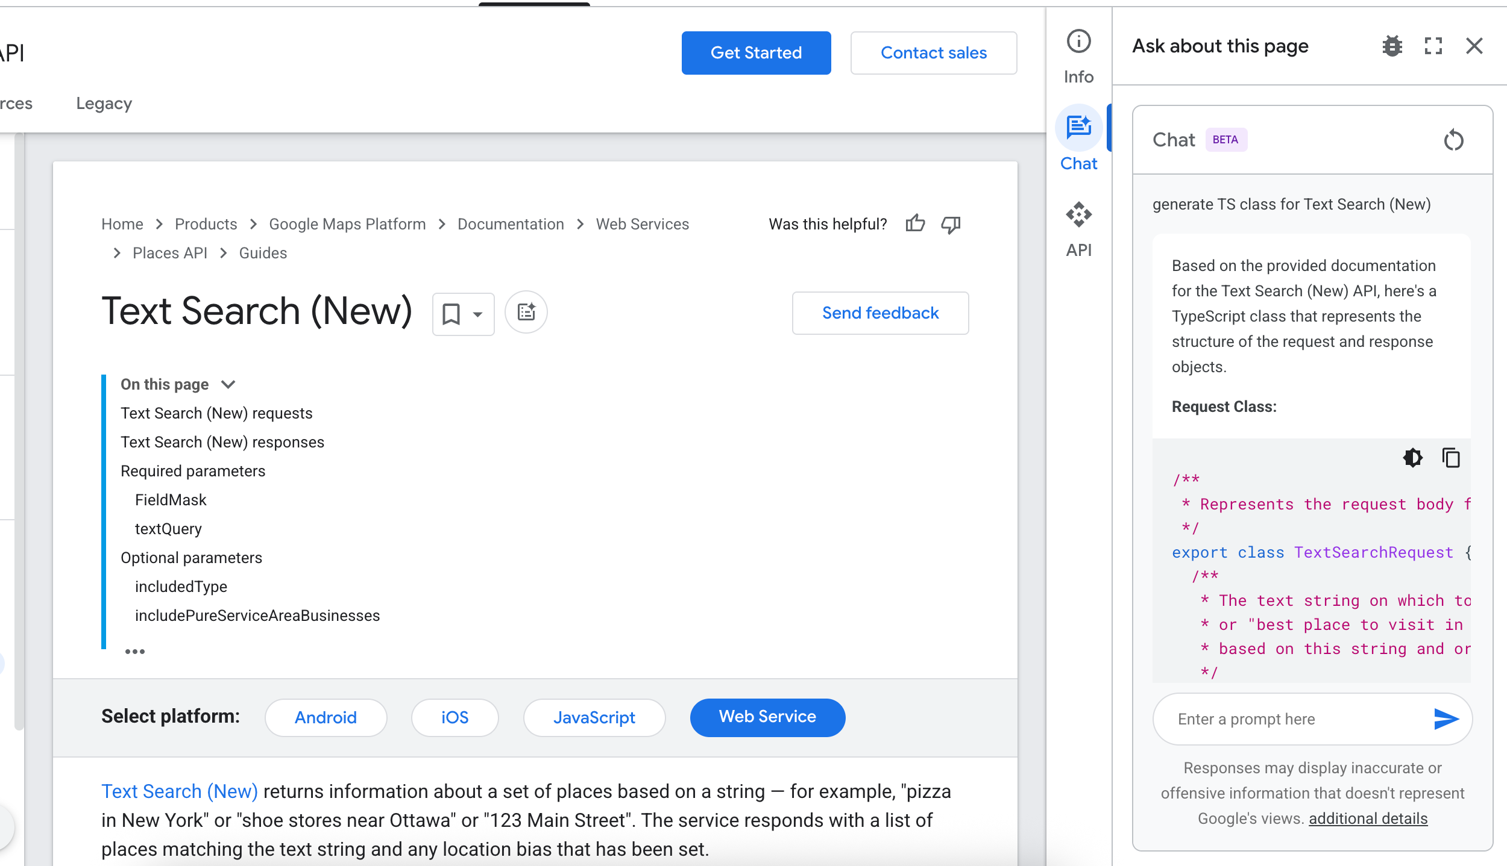Click Get Started button
The width and height of the screenshot is (1507, 866).
pyautogui.click(x=756, y=53)
